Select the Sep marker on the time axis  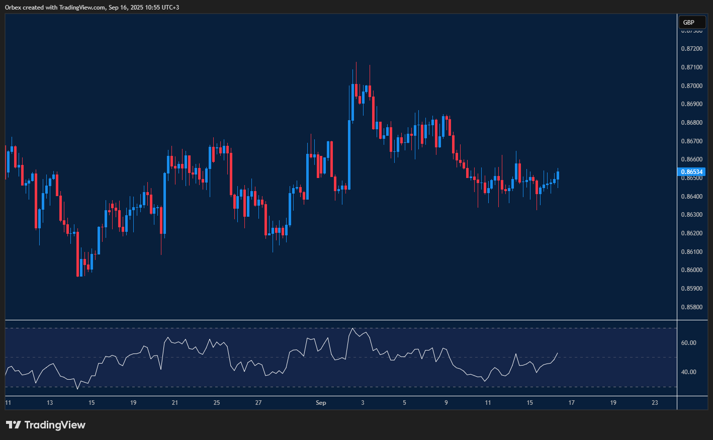321,403
